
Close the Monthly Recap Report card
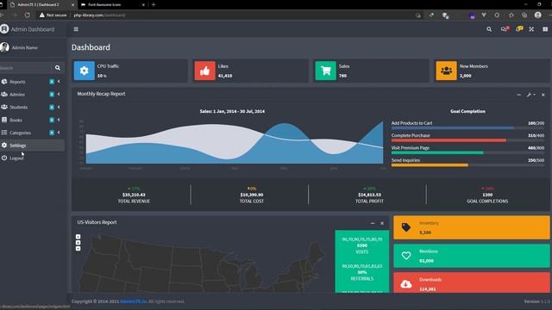tap(543, 95)
